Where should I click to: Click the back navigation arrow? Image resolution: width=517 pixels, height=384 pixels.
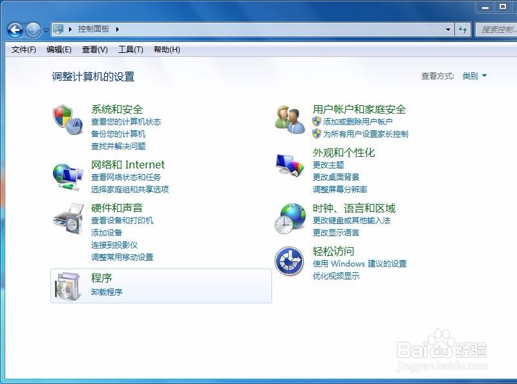coord(15,30)
